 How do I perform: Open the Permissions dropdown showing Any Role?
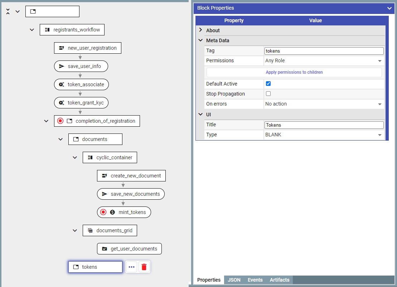click(x=324, y=61)
